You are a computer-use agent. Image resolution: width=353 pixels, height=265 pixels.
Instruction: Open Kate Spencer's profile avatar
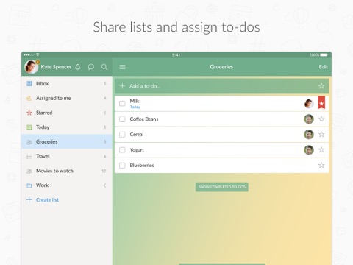32,67
